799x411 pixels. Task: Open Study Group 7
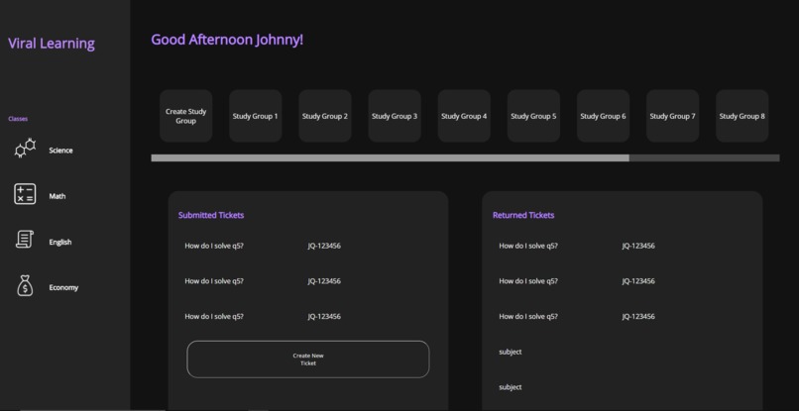pos(673,116)
